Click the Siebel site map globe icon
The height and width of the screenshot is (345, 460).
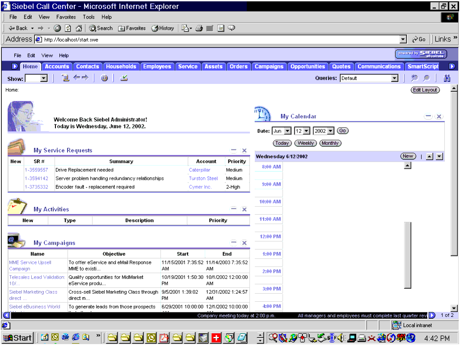(105, 78)
